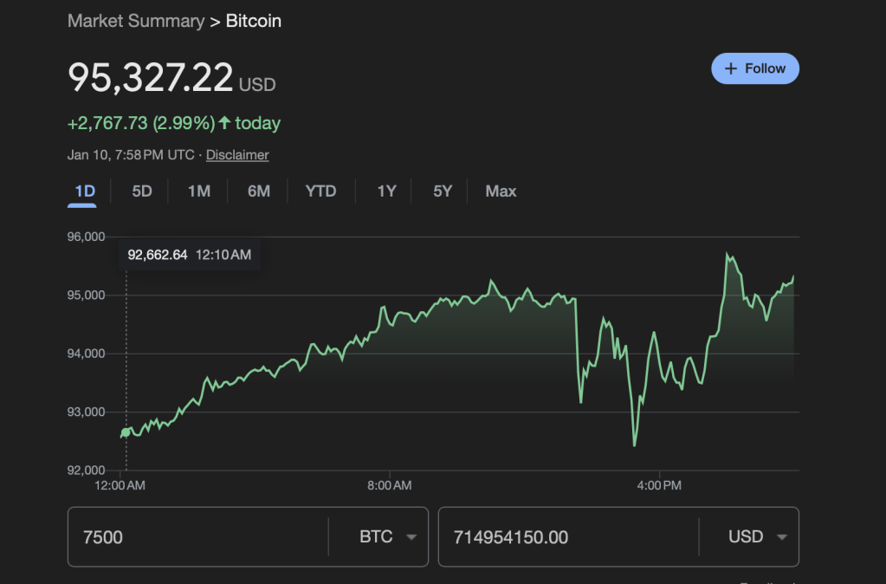
Task: Click the green up arrow beside today
Action: click(x=225, y=123)
